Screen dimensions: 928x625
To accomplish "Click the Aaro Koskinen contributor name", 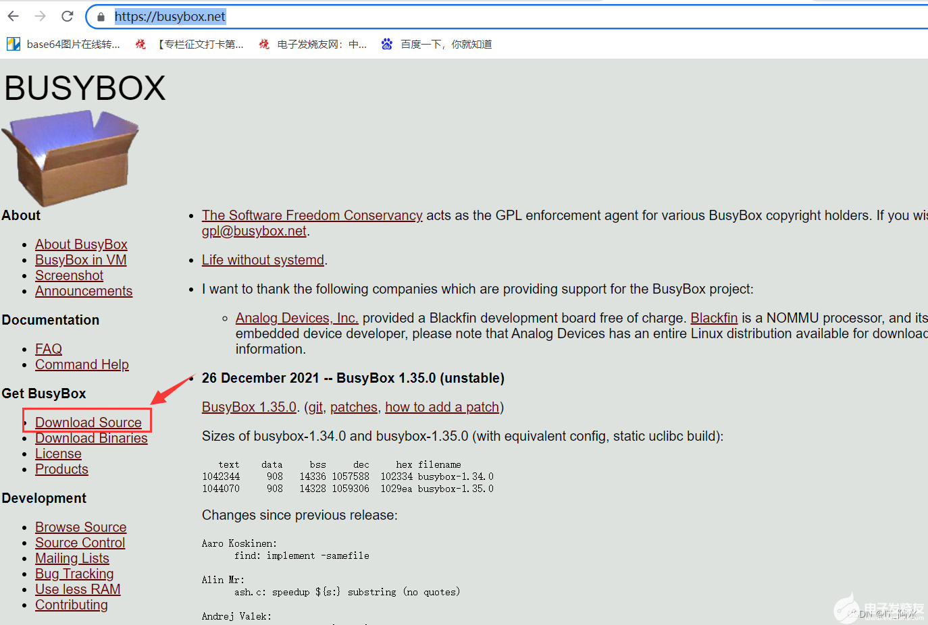I will pos(239,543).
